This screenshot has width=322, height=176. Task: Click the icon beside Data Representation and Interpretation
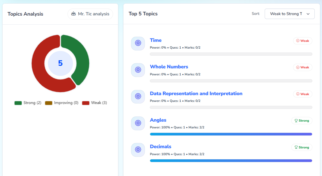(x=138, y=96)
